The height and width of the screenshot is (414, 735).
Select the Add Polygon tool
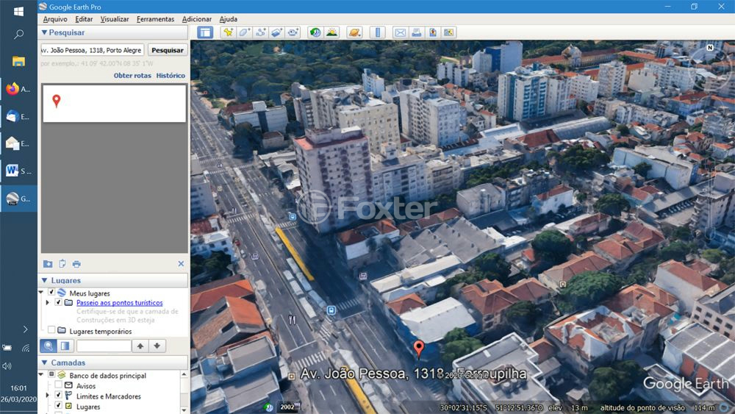[244, 32]
